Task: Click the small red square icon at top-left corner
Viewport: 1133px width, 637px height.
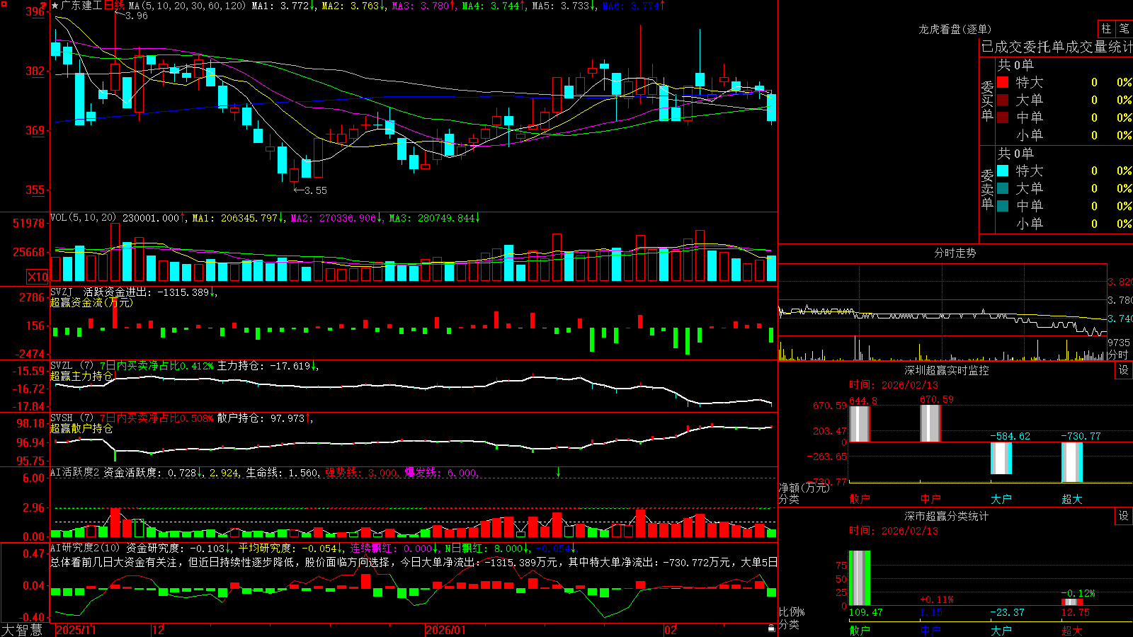Action: 3,3
